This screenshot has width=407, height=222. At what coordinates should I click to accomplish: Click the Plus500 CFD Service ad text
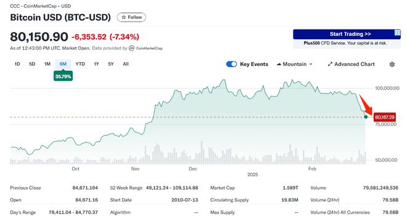click(345, 43)
